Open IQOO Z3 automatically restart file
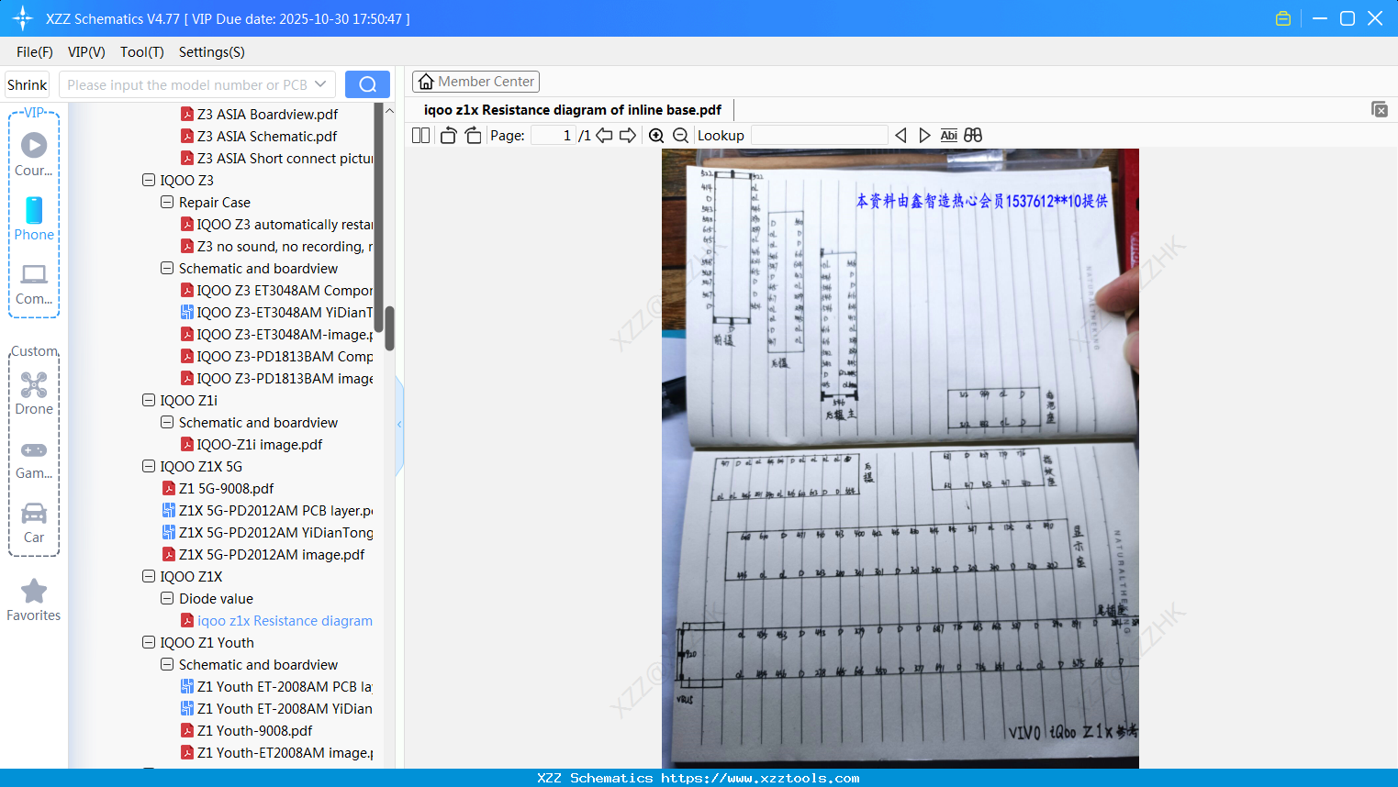This screenshot has height=787, width=1398. (276, 225)
